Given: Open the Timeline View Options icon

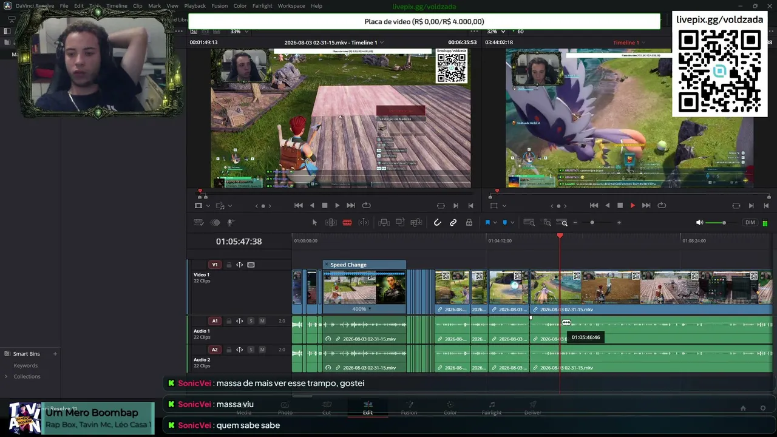Looking at the screenshot, I should coord(198,223).
